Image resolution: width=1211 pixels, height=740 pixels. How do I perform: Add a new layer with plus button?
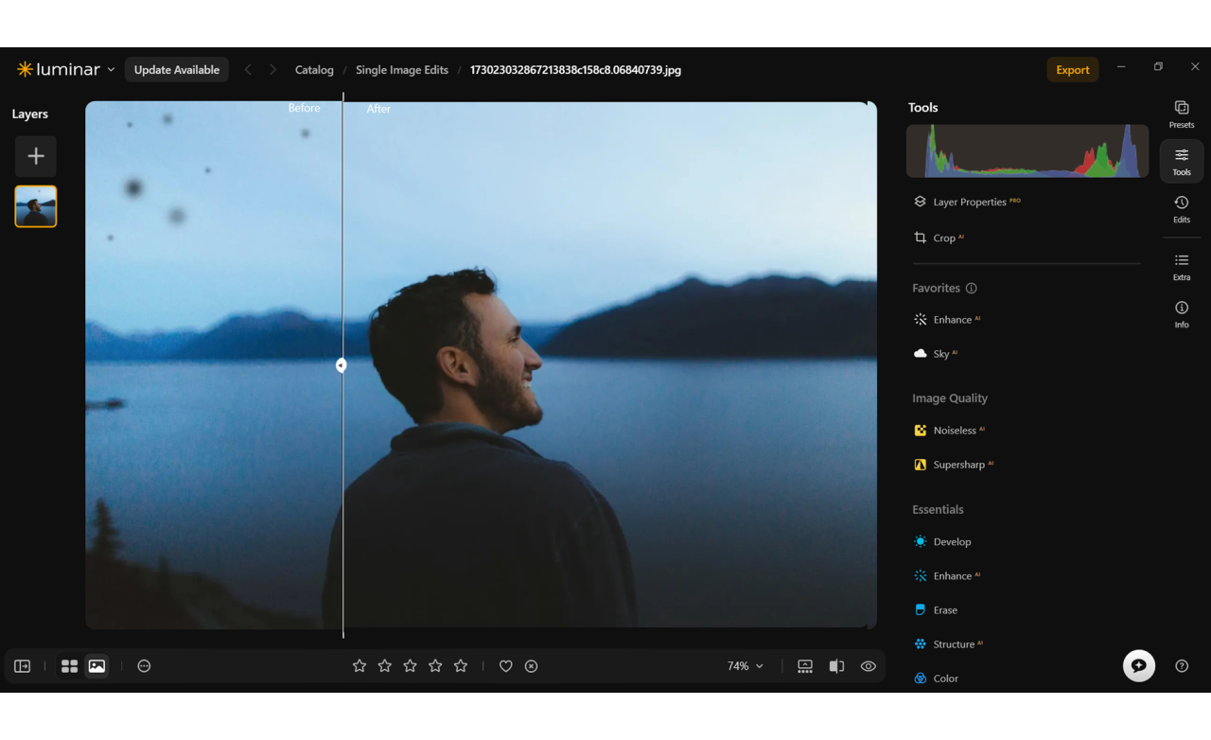click(x=36, y=156)
